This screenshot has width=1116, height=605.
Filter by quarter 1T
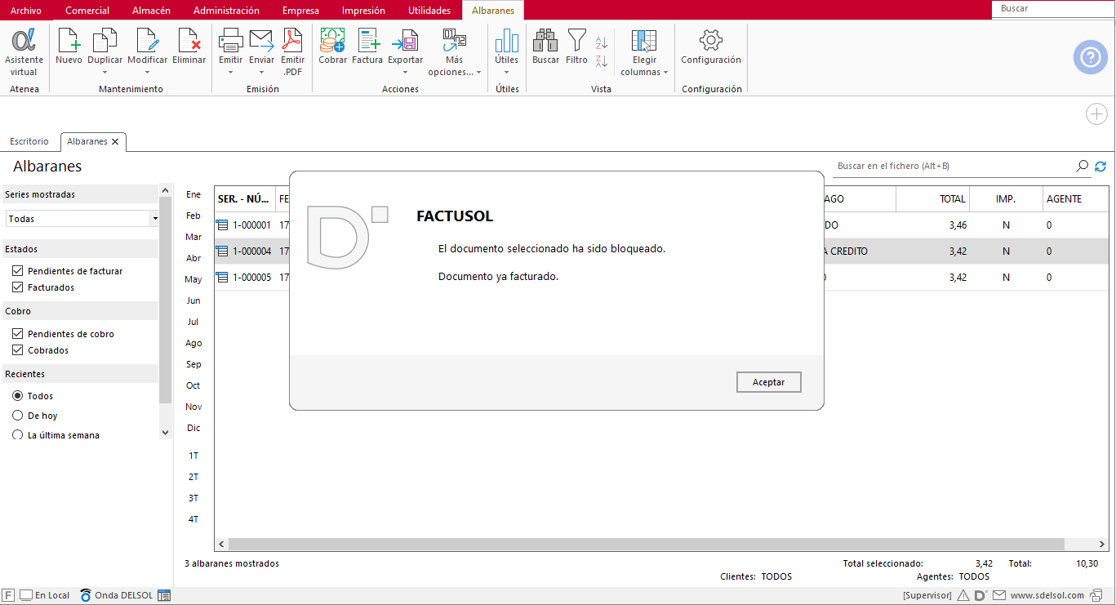[x=193, y=456]
